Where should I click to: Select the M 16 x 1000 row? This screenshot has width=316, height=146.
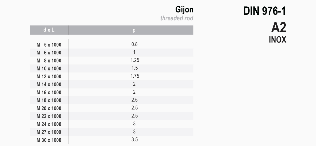(112, 92)
